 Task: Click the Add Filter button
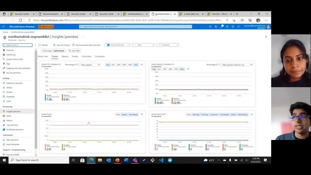(x=74, y=51)
